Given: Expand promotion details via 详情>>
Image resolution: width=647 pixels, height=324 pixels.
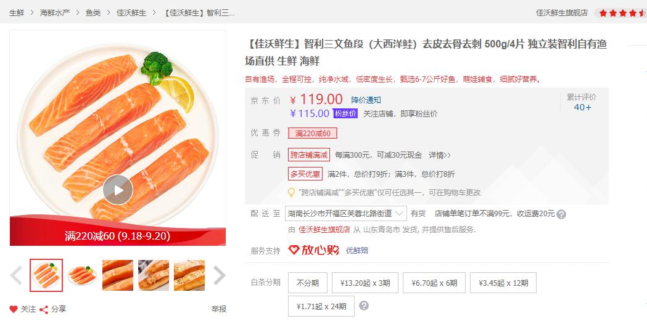Looking at the screenshot, I should coord(440,155).
